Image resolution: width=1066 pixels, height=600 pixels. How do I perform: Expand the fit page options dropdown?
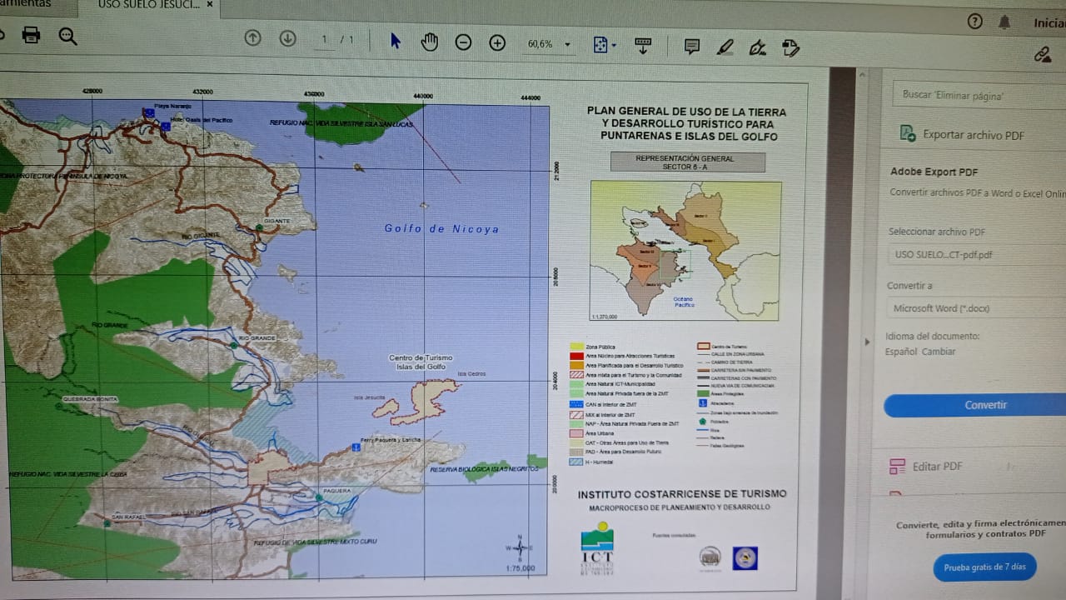[605, 45]
